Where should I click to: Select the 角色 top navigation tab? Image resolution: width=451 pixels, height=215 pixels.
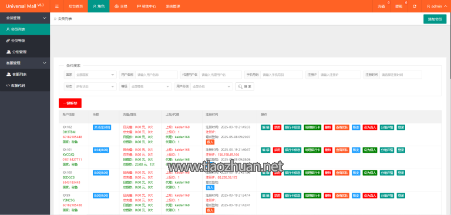(x=99, y=6)
